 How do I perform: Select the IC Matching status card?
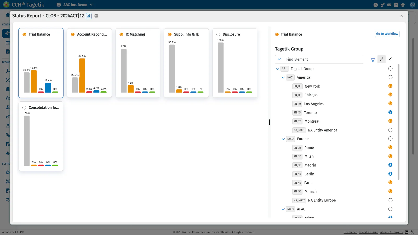[138, 63]
